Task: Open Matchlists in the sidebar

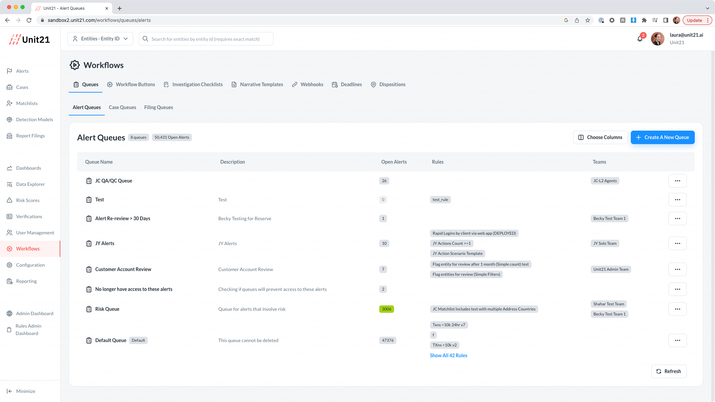Action: tap(27, 103)
